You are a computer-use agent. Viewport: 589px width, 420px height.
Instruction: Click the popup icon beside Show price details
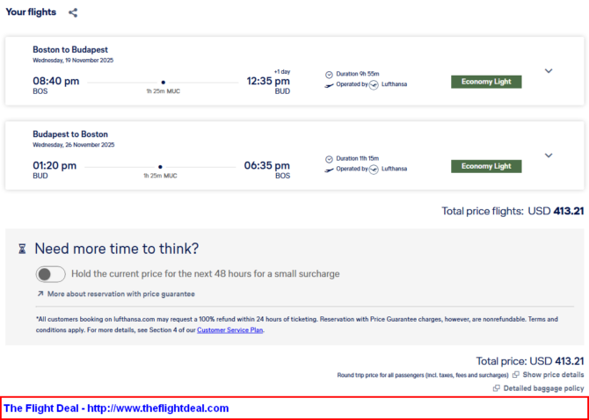[x=516, y=374]
